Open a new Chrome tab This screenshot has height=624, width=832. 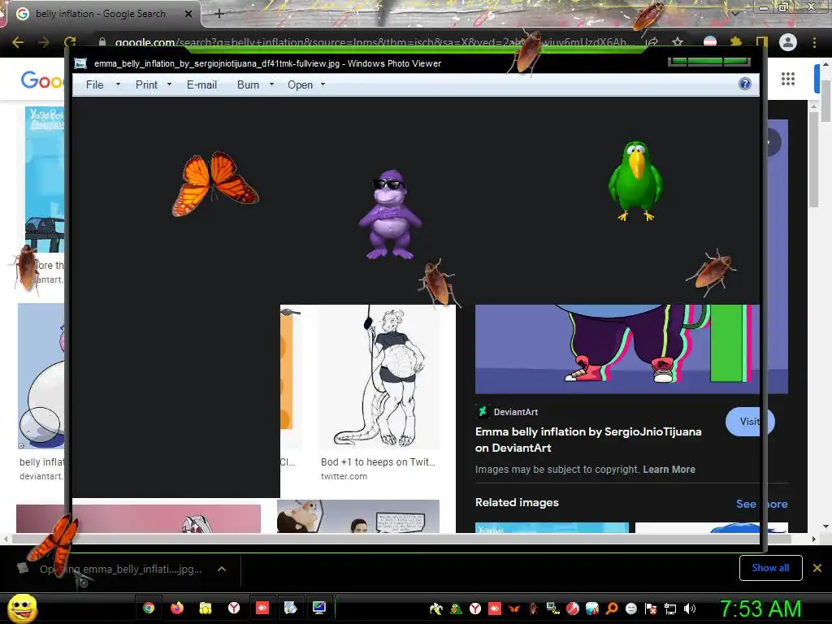point(219,14)
